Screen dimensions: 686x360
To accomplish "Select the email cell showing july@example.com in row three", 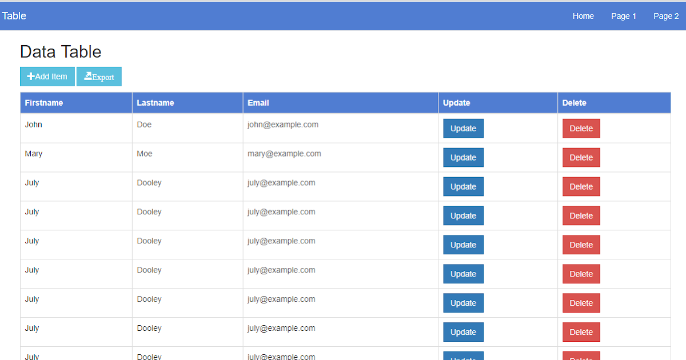I will click(281, 182).
